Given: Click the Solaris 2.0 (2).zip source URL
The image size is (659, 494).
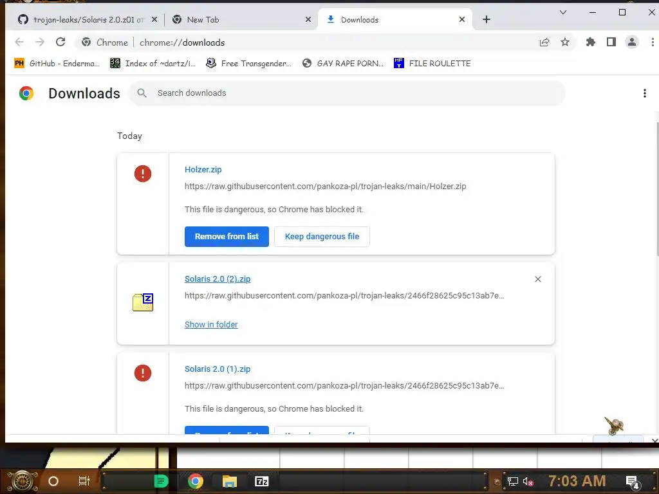Looking at the screenshot, I should (x=344, y=295).
